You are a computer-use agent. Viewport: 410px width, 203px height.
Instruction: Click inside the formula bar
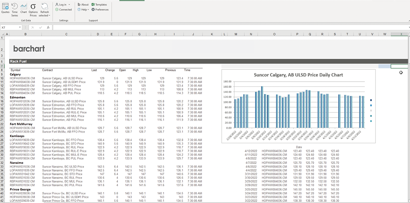tap(231, 27)
